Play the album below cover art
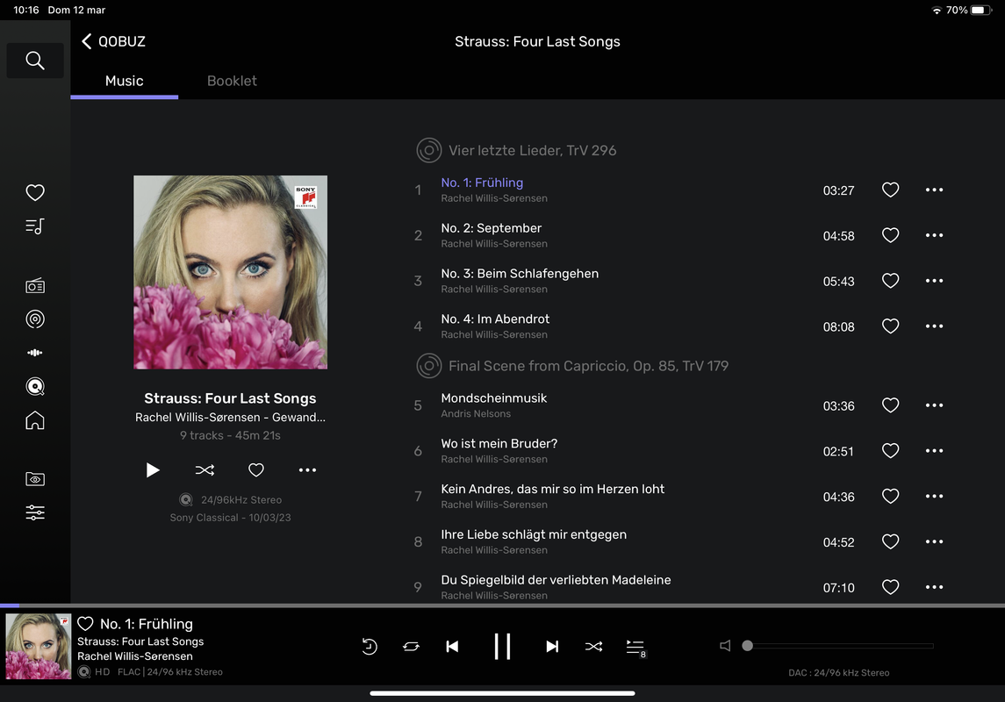The width and height of the screenshot is (1005, 702). (153, 470)
